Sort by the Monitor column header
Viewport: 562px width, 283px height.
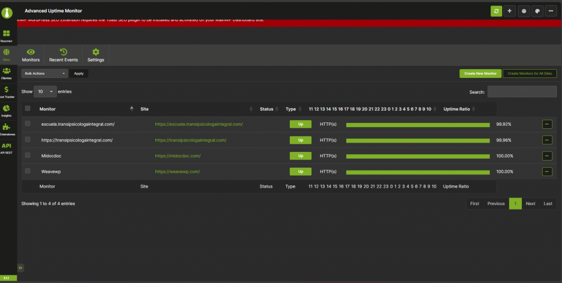(x=86, y=109)
